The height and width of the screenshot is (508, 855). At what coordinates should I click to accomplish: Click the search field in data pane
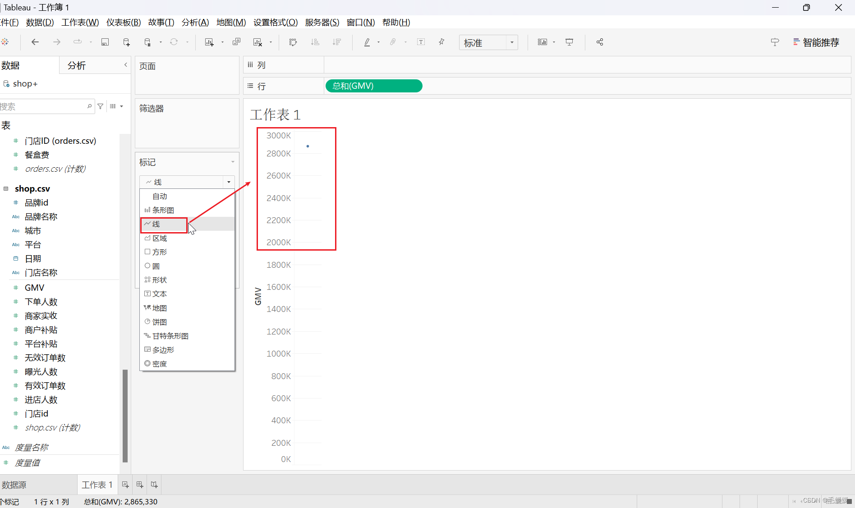(47, 106)
